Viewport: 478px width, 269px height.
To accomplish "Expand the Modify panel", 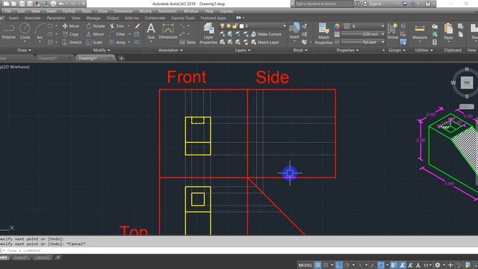I will pos(102,50).
